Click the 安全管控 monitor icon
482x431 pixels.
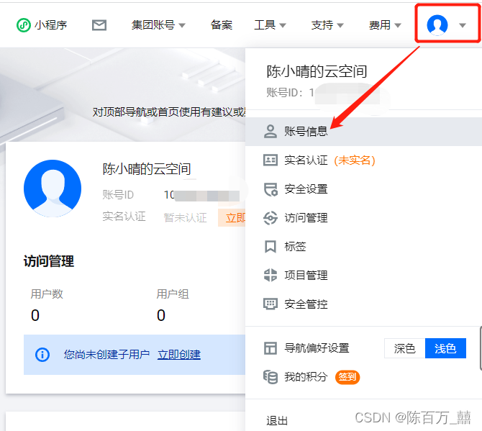click(270, 304)
